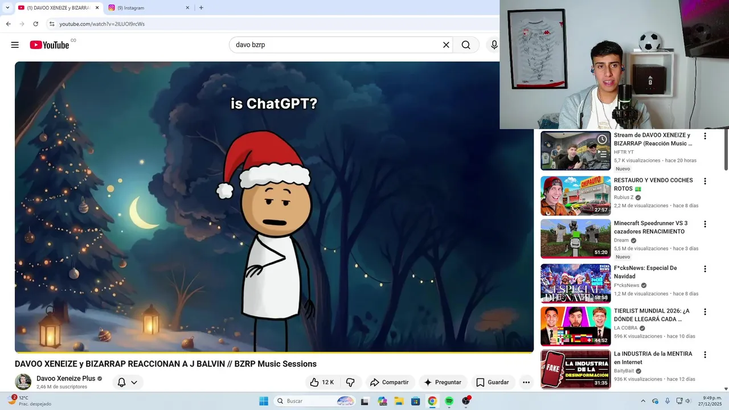This screenshot has width=729, height=410.
Task: Go back with browser back arrow
Action: (x=8, y=24)
